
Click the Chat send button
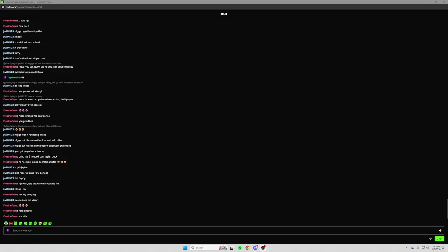(440, 239)
